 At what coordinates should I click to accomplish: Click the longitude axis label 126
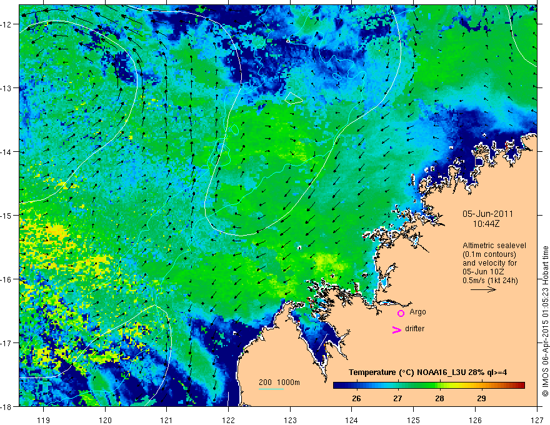tap(475, 420)
